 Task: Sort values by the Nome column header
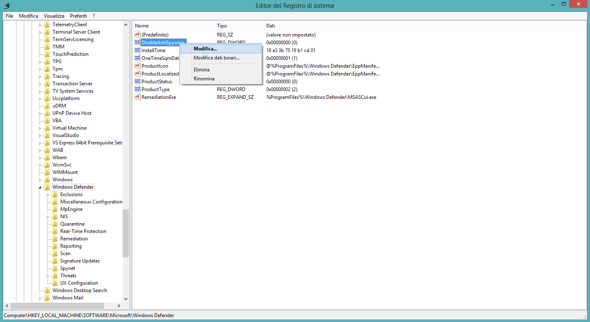coord(173,26)
